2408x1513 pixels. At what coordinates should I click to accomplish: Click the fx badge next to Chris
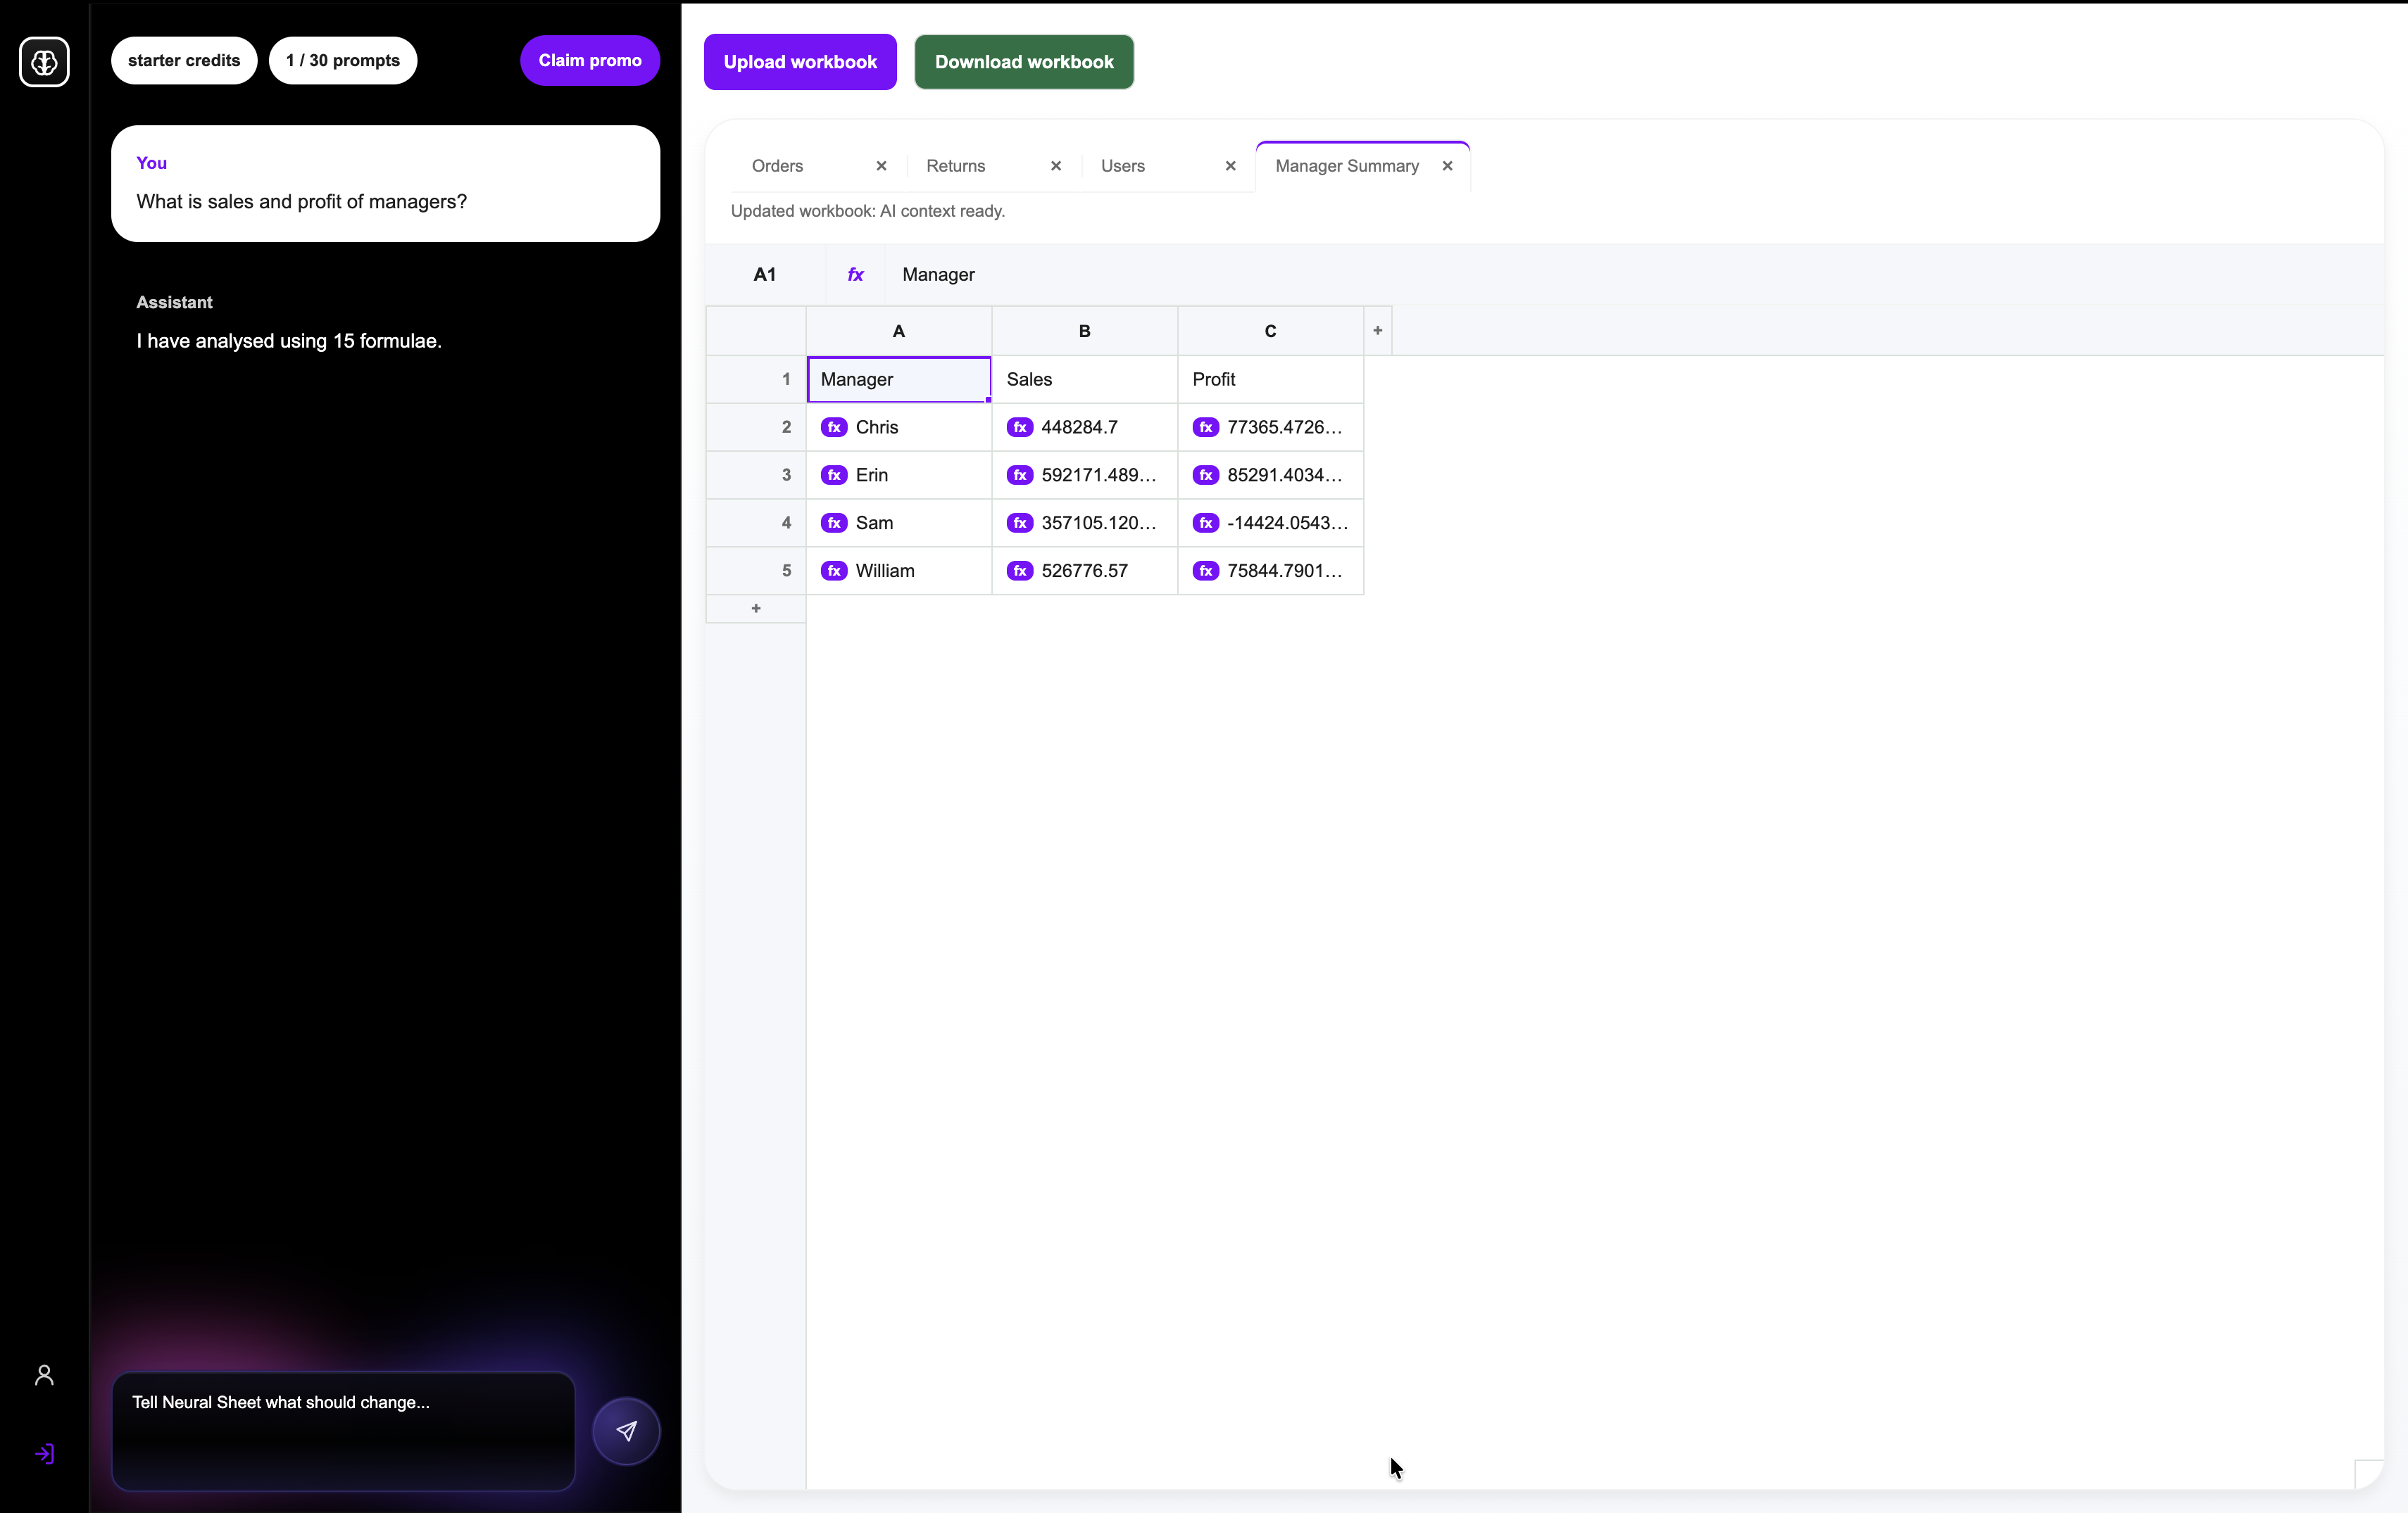tap(834, 426)
